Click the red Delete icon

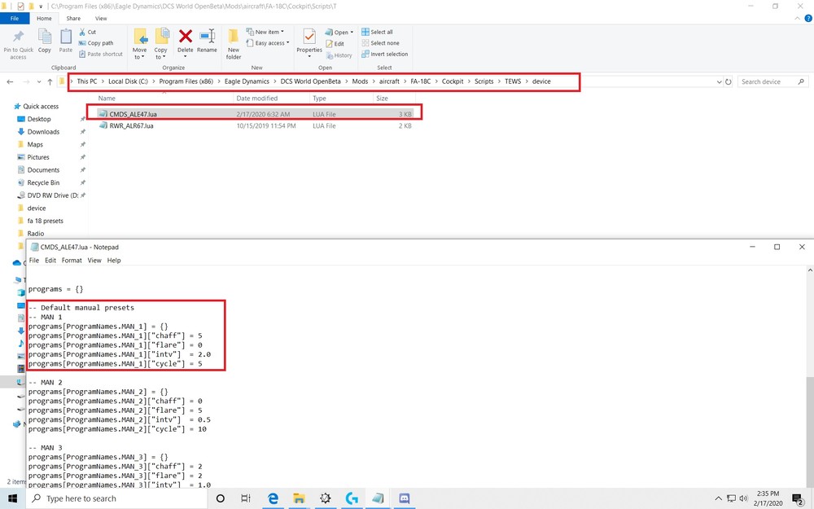coord(186,37)
